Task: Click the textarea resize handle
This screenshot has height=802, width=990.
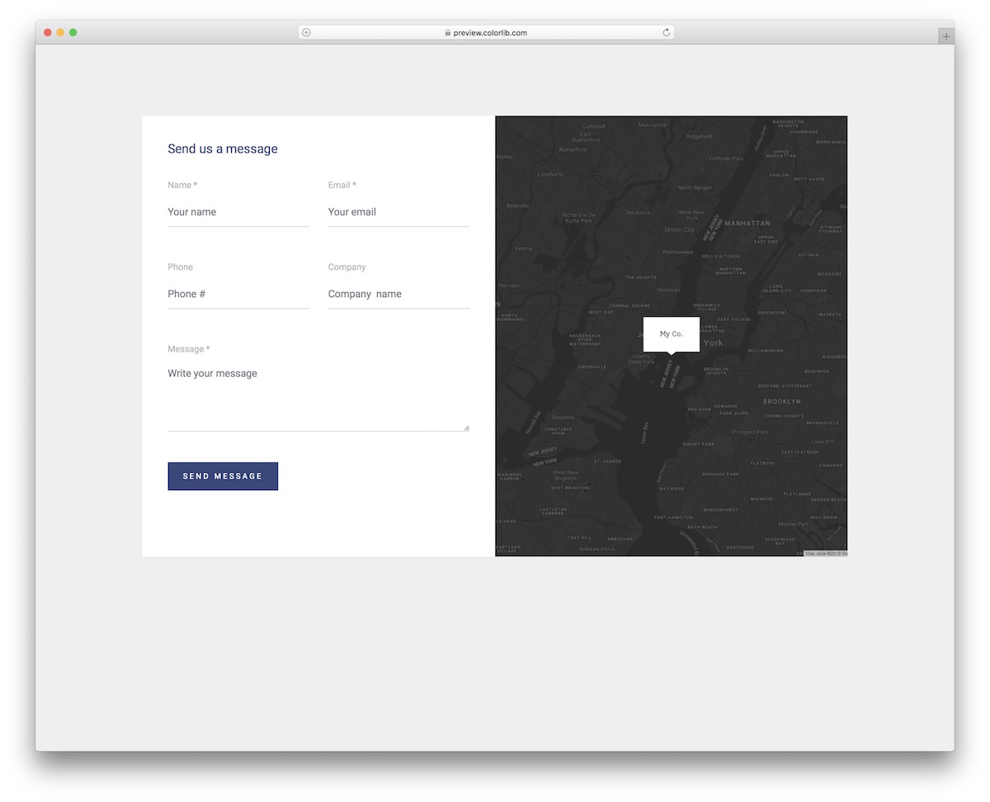Action: click(467, 428)
